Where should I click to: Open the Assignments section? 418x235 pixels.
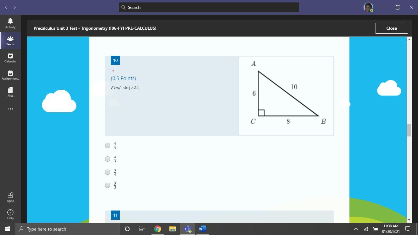[10, 75]
